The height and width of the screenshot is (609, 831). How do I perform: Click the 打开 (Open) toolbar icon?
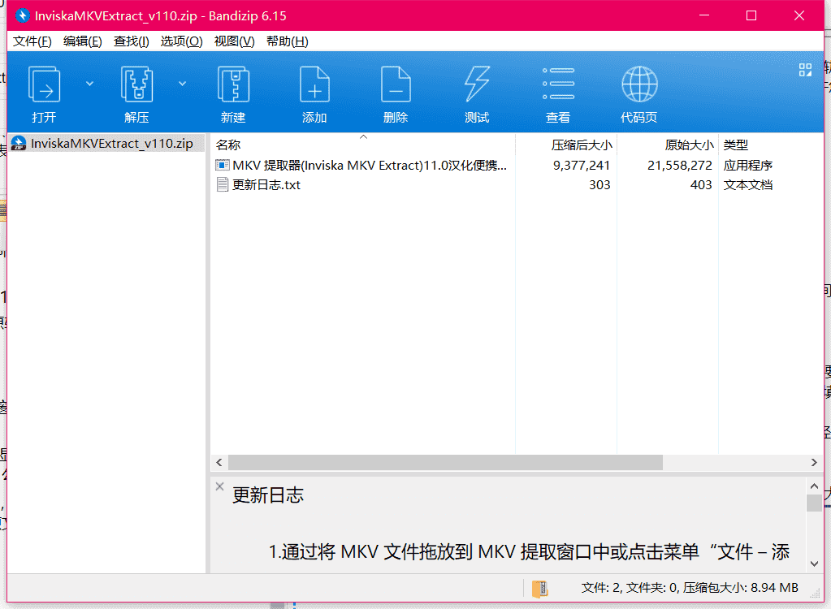click(44, 84)
